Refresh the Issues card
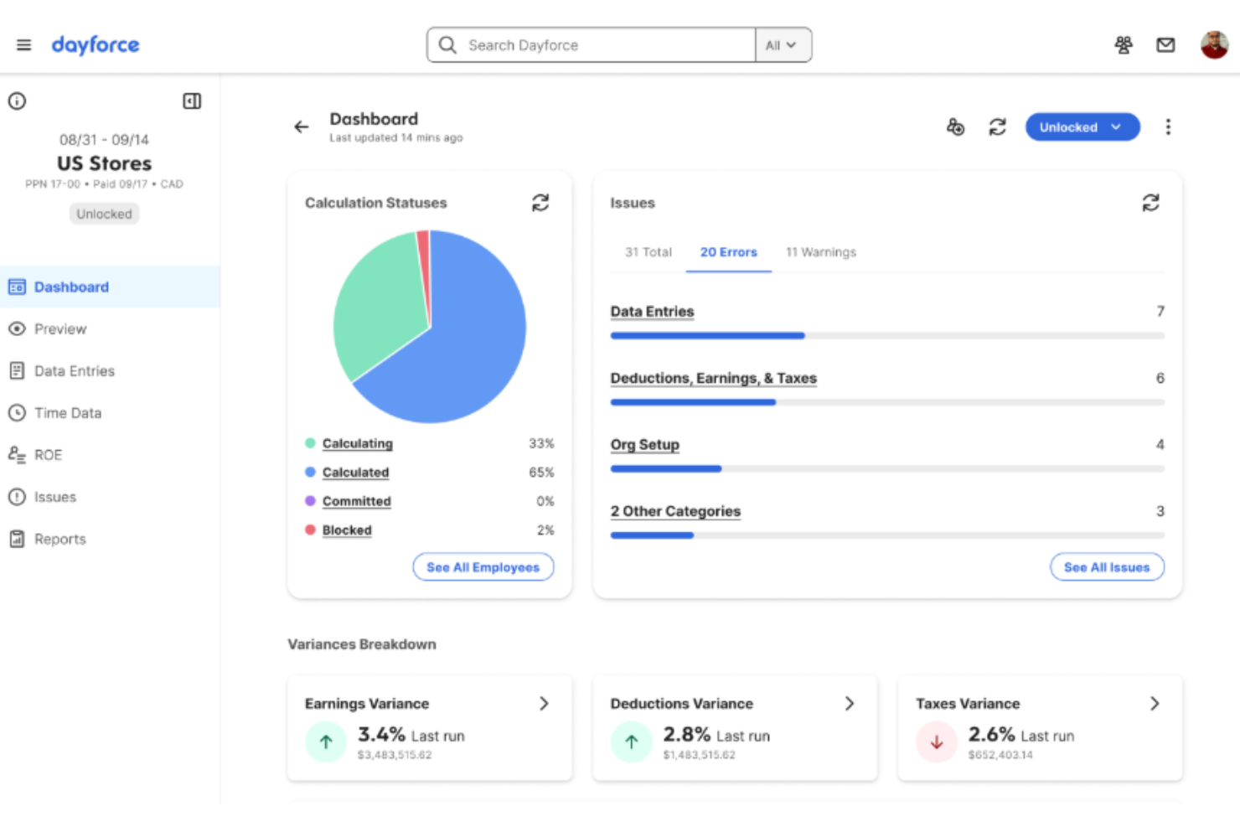The image size is (1240, 827). (x=1150, y=203)
